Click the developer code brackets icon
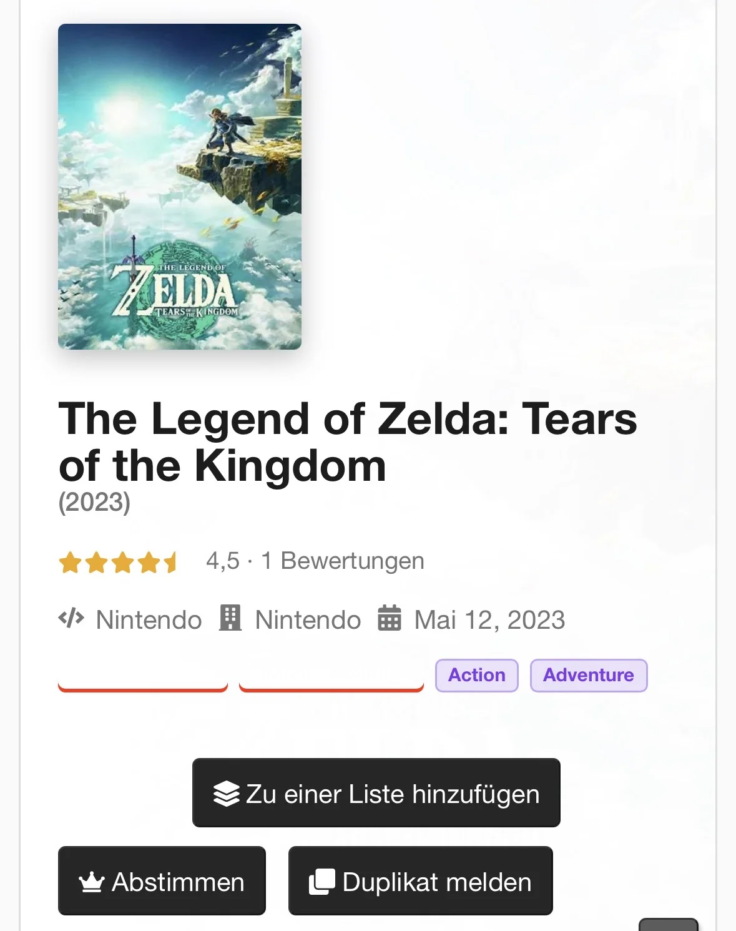Screen dimensions: 736x931 pos(71,619)
